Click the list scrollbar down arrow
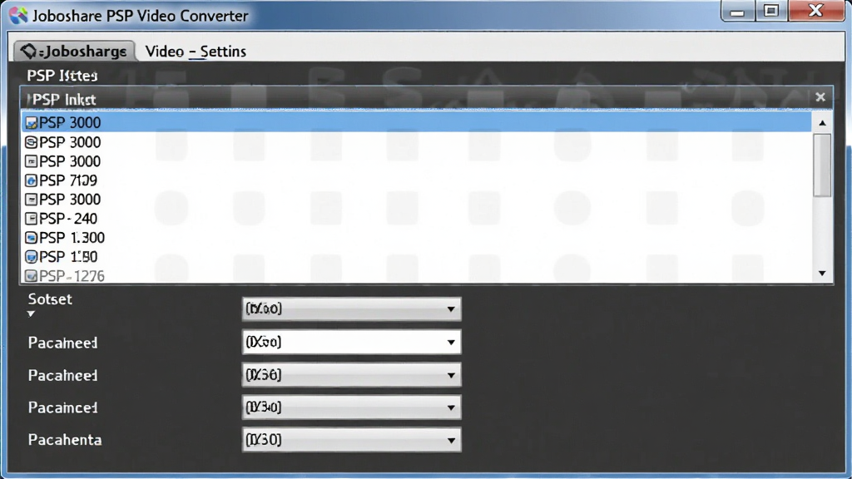The height and width of the screenshot is (479, 852). click(x=822, y=273)
